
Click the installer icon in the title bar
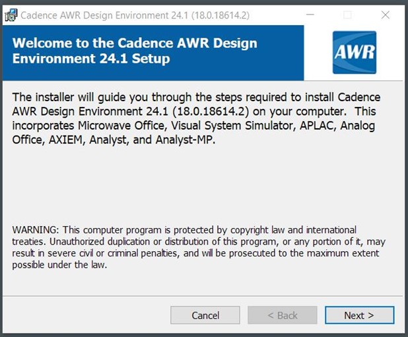tap(11, 15)
